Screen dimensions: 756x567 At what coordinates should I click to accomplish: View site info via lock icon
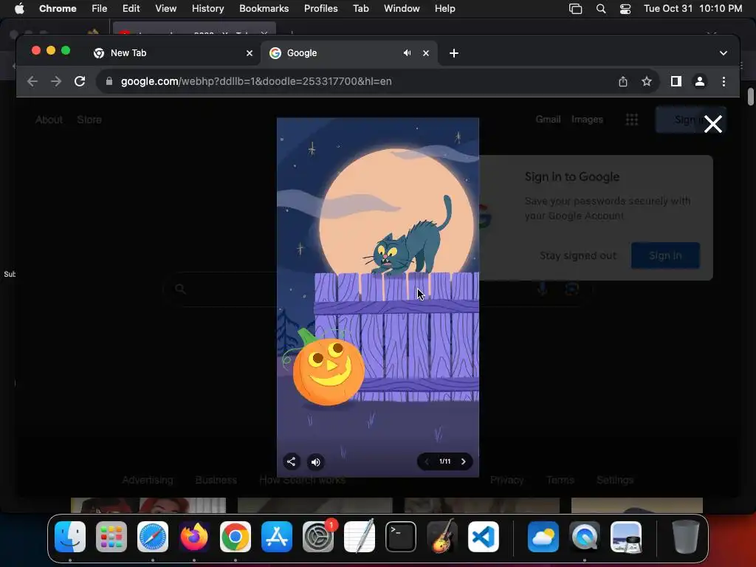click(109, 81)
